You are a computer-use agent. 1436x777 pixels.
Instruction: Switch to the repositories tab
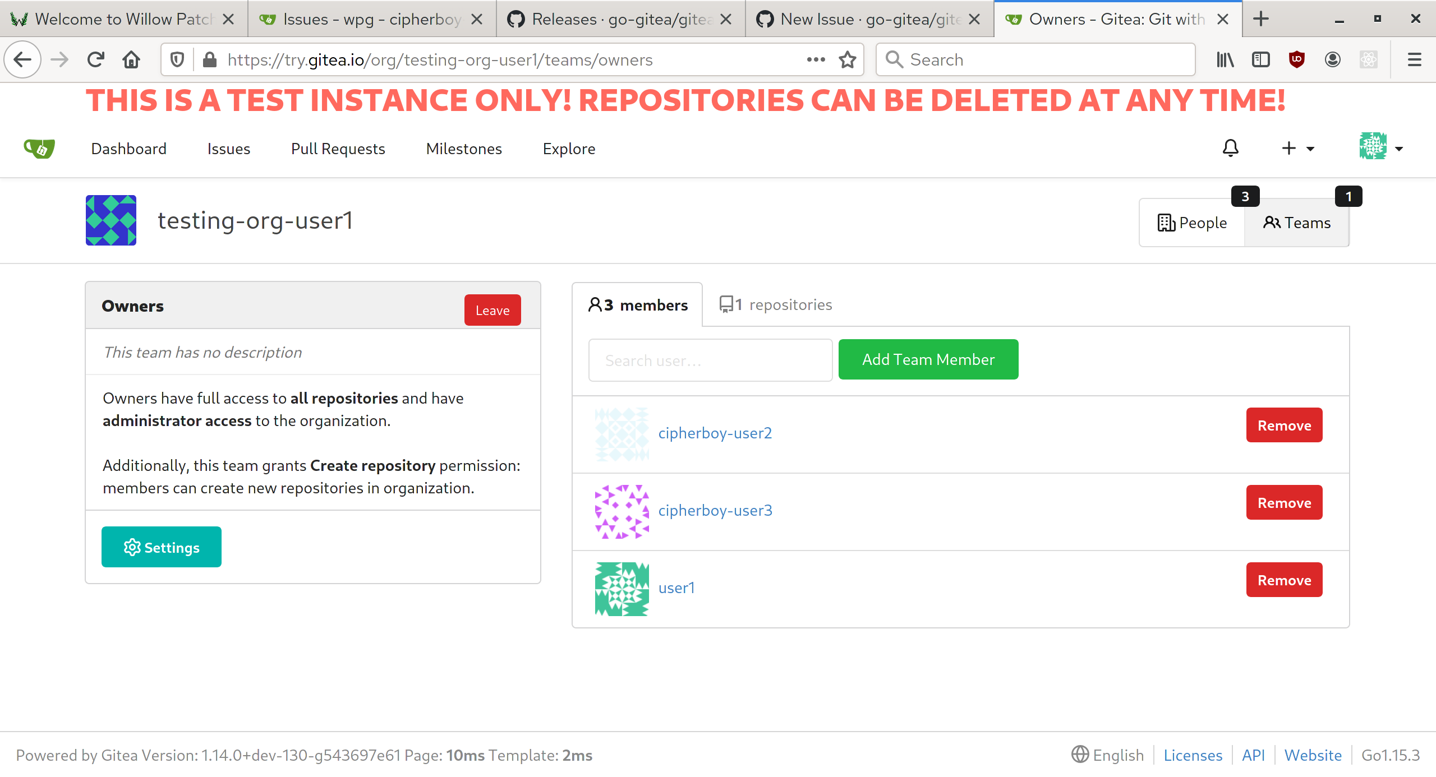[776, 304]
